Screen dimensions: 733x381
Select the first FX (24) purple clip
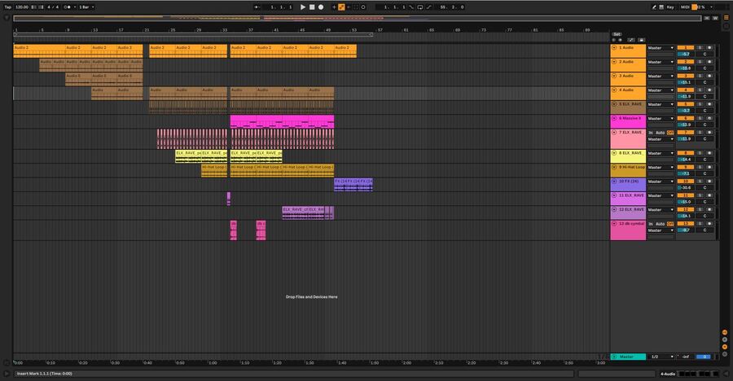340,185
